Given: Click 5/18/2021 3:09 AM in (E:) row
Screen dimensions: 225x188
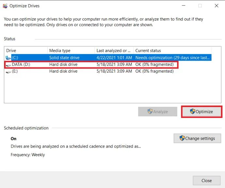Looking at the screenshot, I should click(114, 71).
